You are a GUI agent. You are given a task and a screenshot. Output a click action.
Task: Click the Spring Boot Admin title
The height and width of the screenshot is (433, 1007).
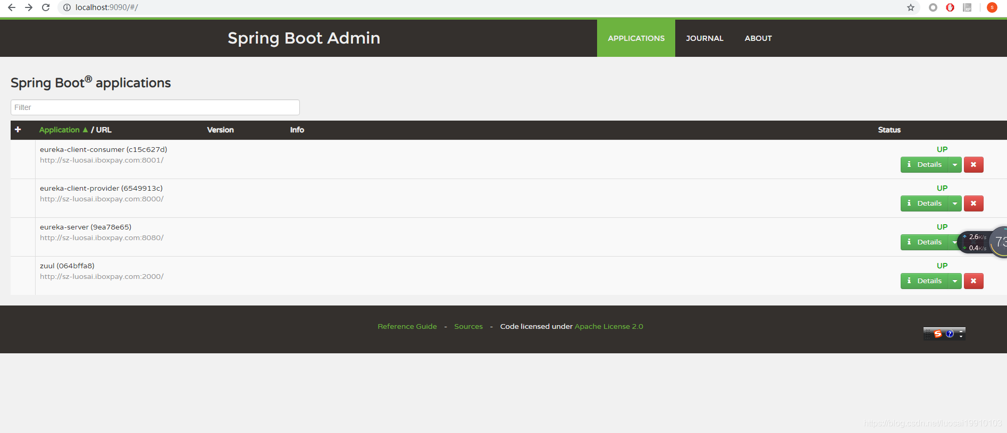[x=304, y=38]
